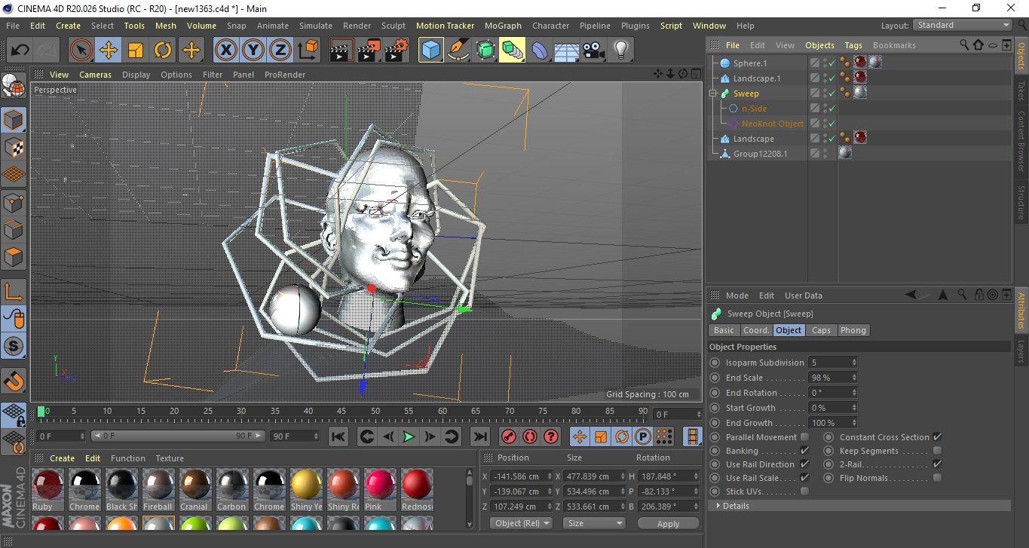1029x548 pixels.
Task: Switch to the Caps tab
Action: (x=821, y=330)
